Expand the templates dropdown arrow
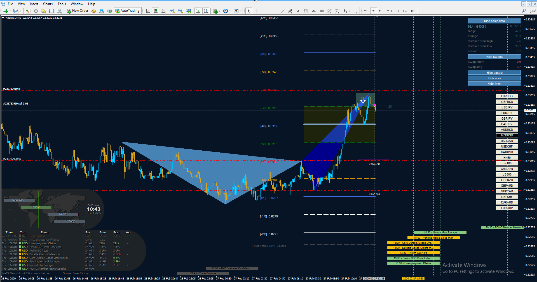Image resolution: width=537 pixels, height=282 pixels. pyautogui.click(x=240, y=11)
